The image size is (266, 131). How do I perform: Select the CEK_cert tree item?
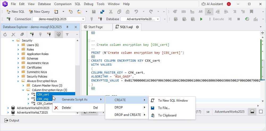click(43, 94)
